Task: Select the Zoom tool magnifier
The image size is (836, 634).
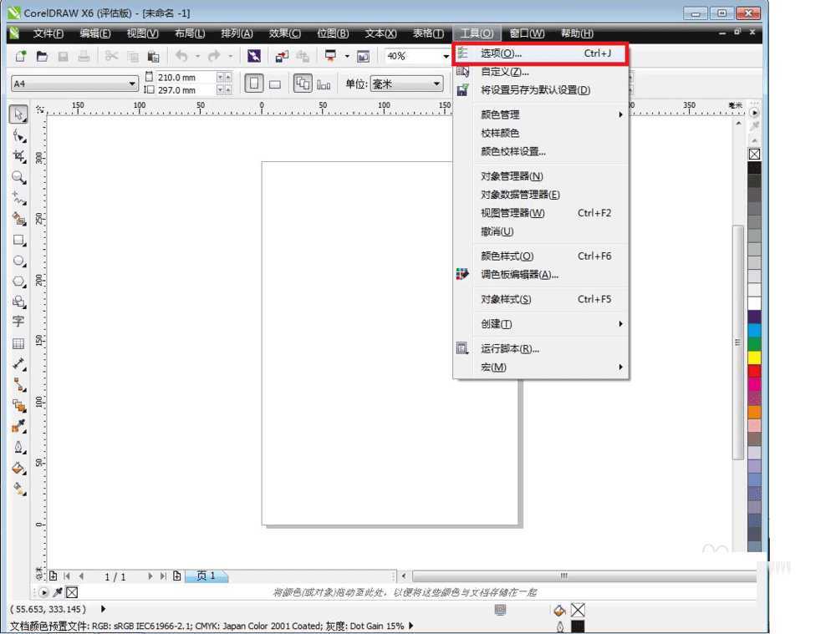Action: 18,177
